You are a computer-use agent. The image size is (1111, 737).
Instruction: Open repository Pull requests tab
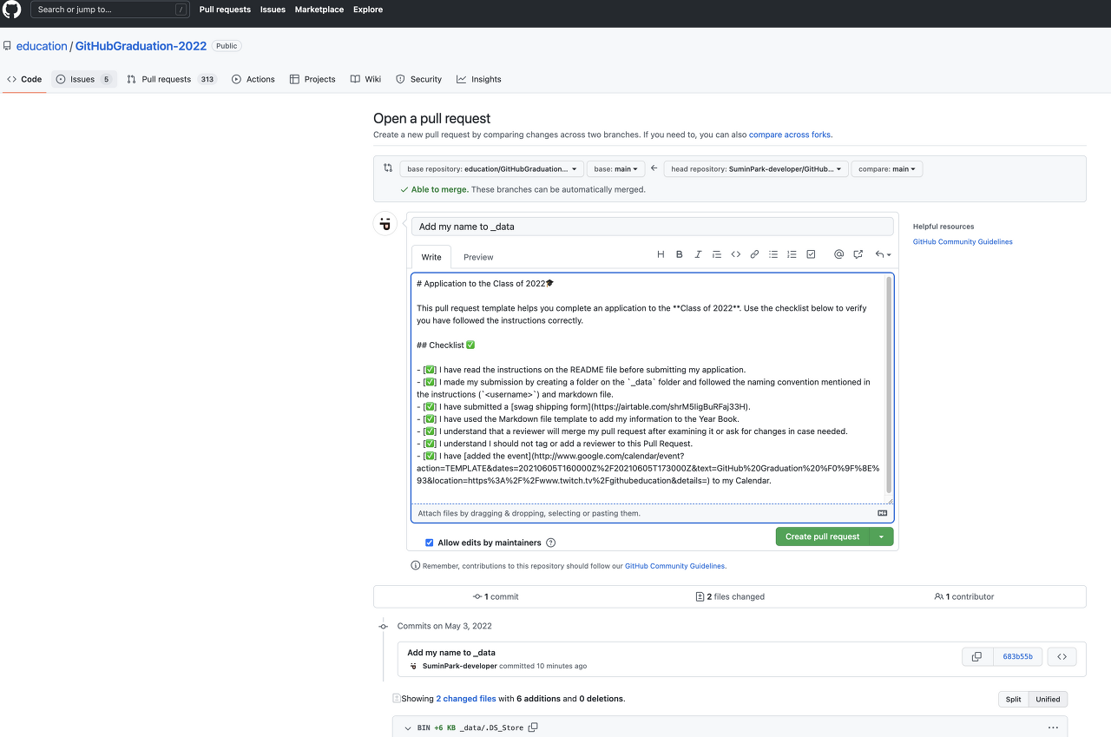pos(171,79)
